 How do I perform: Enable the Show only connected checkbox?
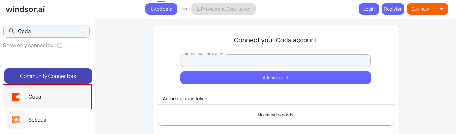[60, 45]
